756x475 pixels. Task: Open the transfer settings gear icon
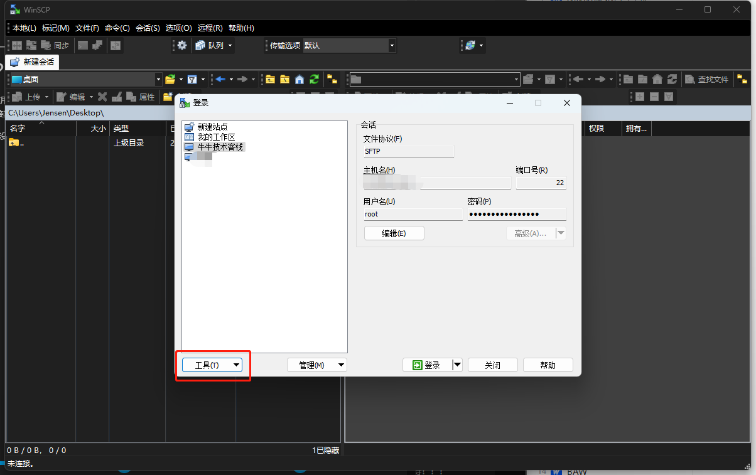[181, 45]
